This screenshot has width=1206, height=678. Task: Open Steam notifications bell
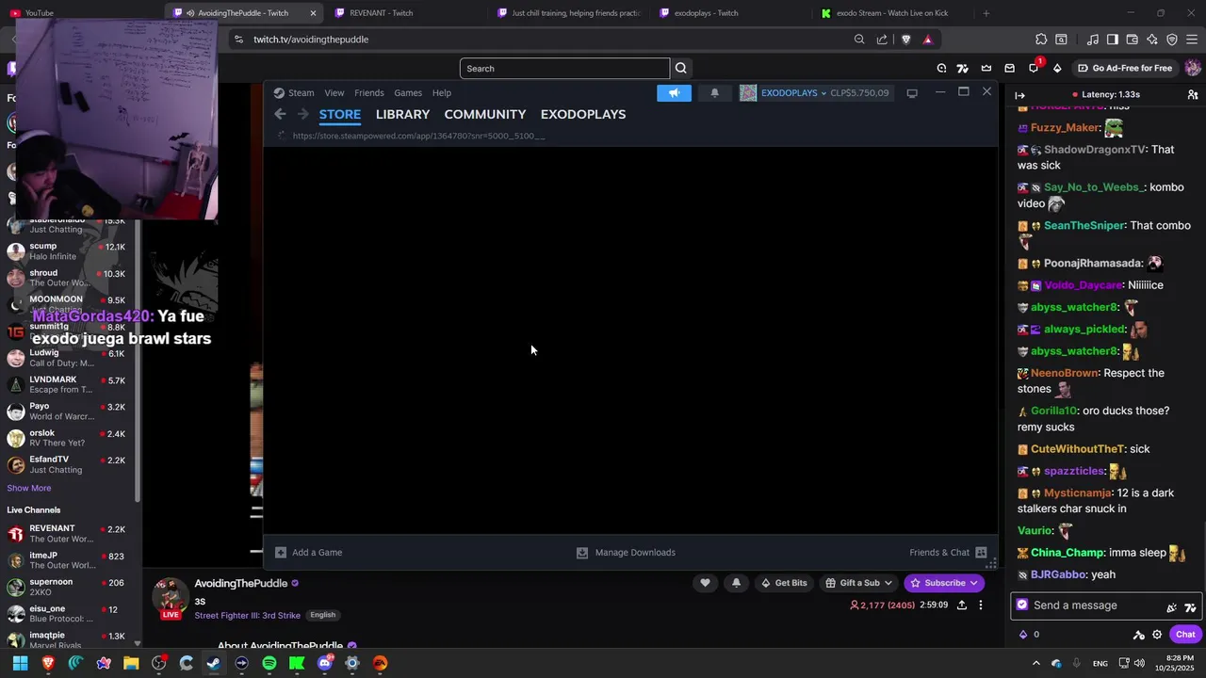[x=714, y=93]
